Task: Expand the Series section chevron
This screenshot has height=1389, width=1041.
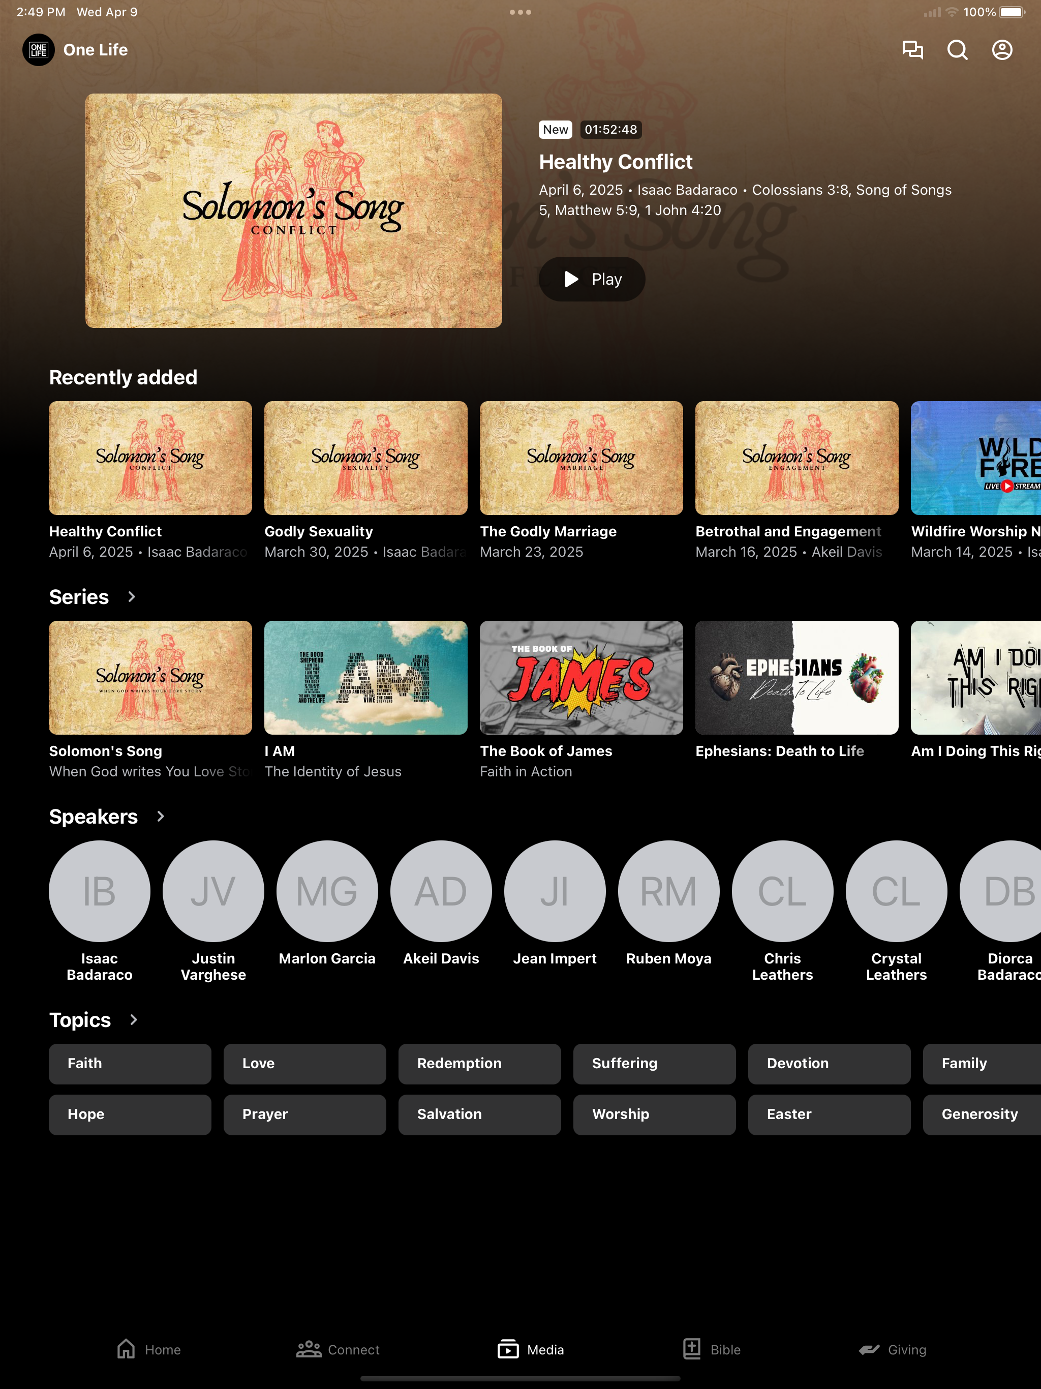Action: (131, 596)
